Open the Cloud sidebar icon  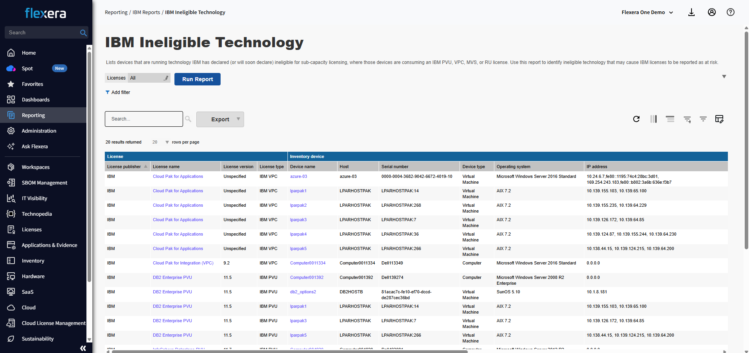(11, 307)
